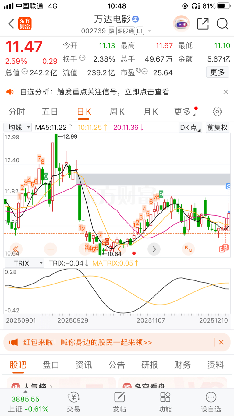This screenshot has height=416, width=234.
Task: Switch to 月K chart tab
Action: [151, 112]
